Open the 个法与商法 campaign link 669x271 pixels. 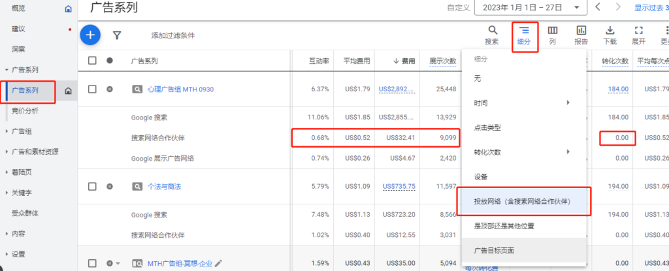(165, 186)
